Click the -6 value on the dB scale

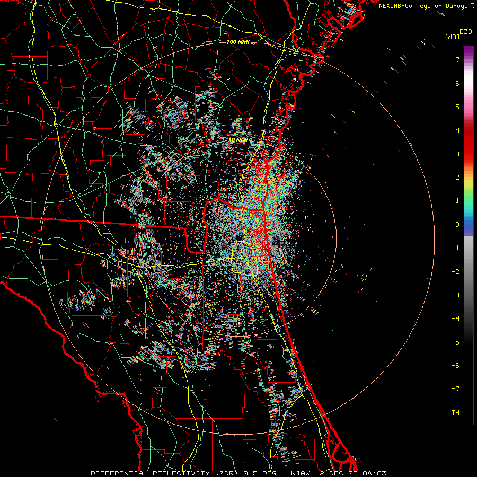(455, 366)
